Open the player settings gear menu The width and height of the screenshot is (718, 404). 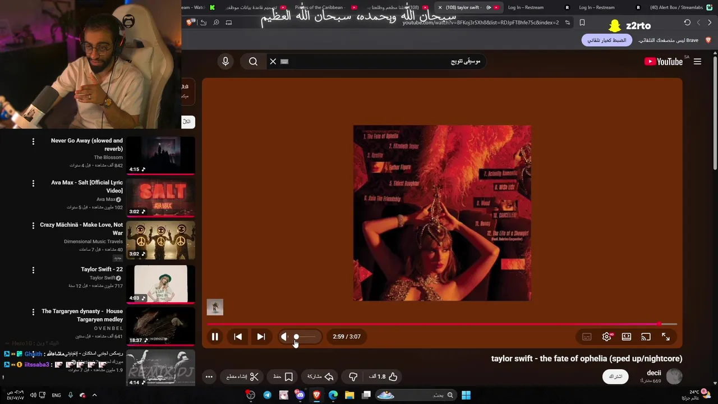coord(606,337)
